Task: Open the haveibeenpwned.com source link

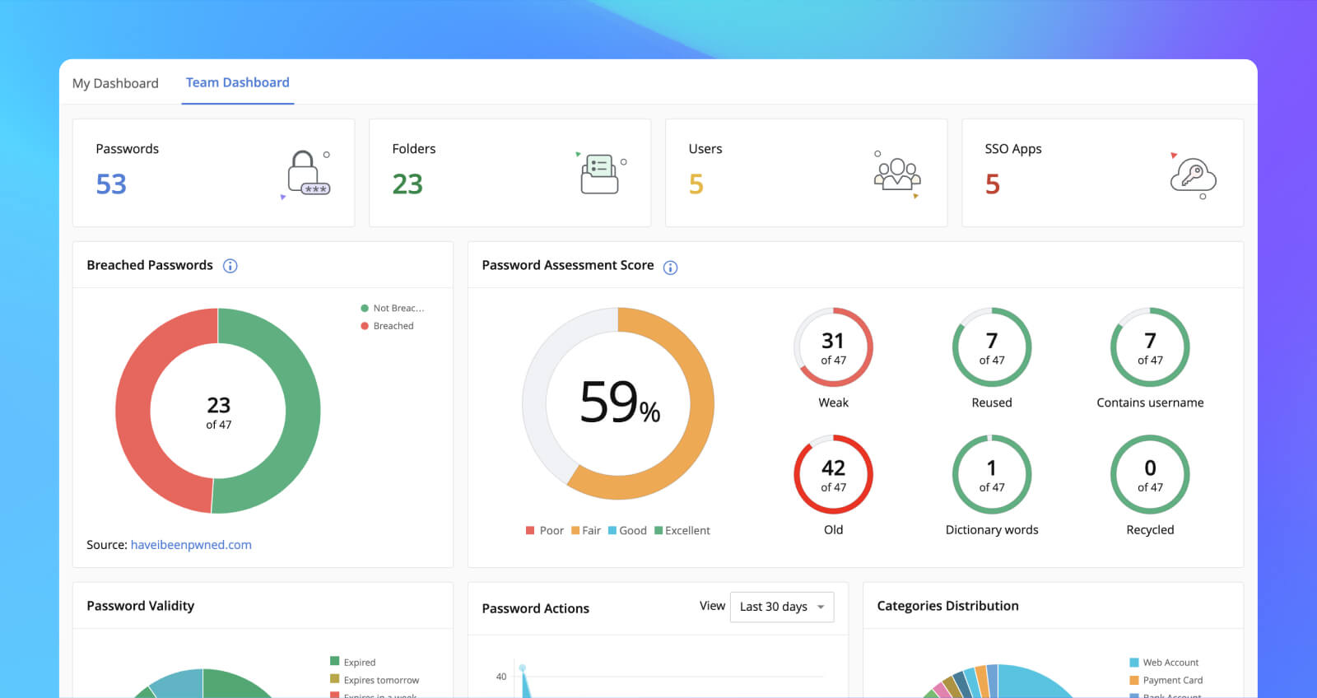Action: (x=191, y=545)
